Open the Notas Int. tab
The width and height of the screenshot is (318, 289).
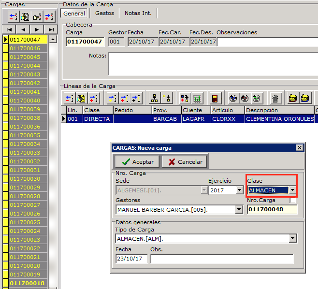coord(138,14)
